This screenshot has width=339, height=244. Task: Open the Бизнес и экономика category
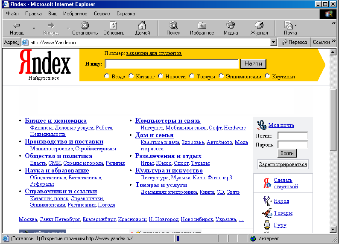coord(56,121)
